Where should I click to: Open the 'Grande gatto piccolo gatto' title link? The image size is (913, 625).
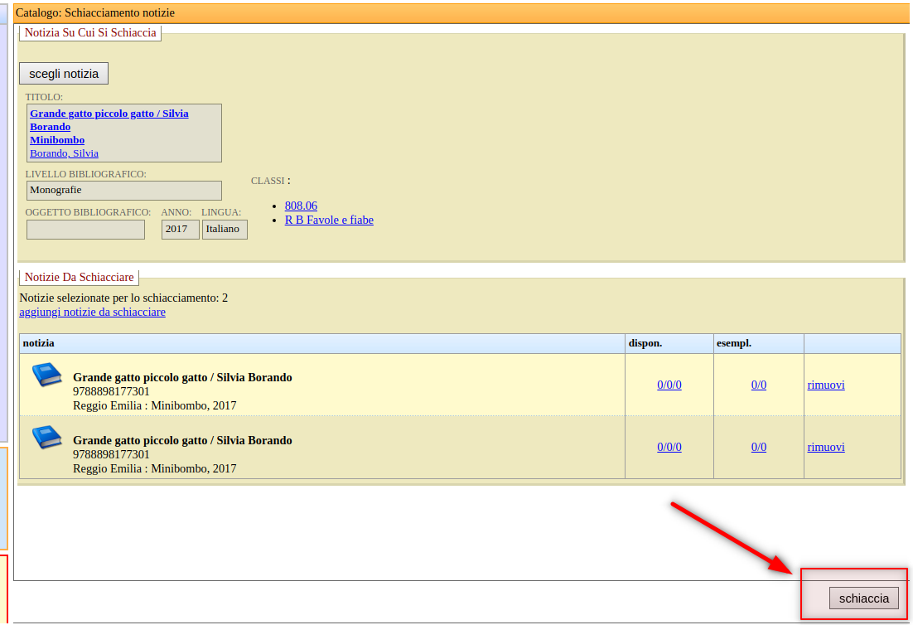click(109, 114)
